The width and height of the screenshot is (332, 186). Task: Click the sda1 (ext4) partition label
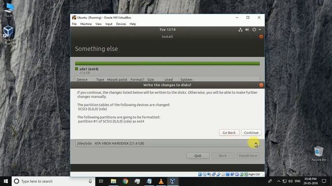coord(89,69)
